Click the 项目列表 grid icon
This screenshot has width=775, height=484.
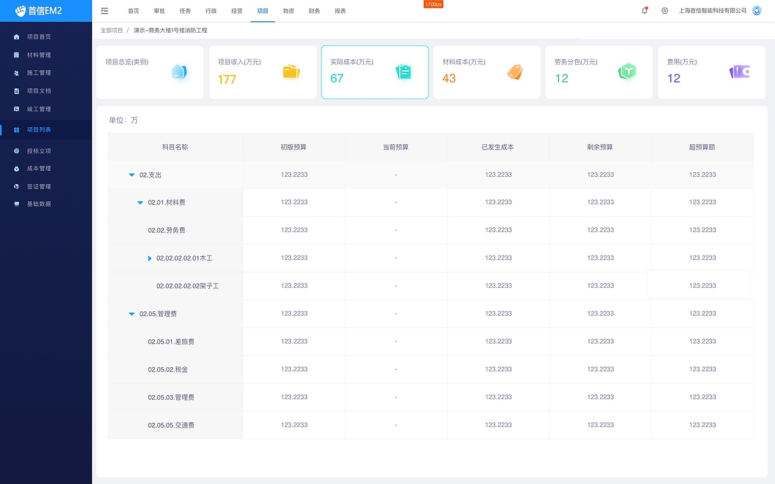(x=16, y=130)
